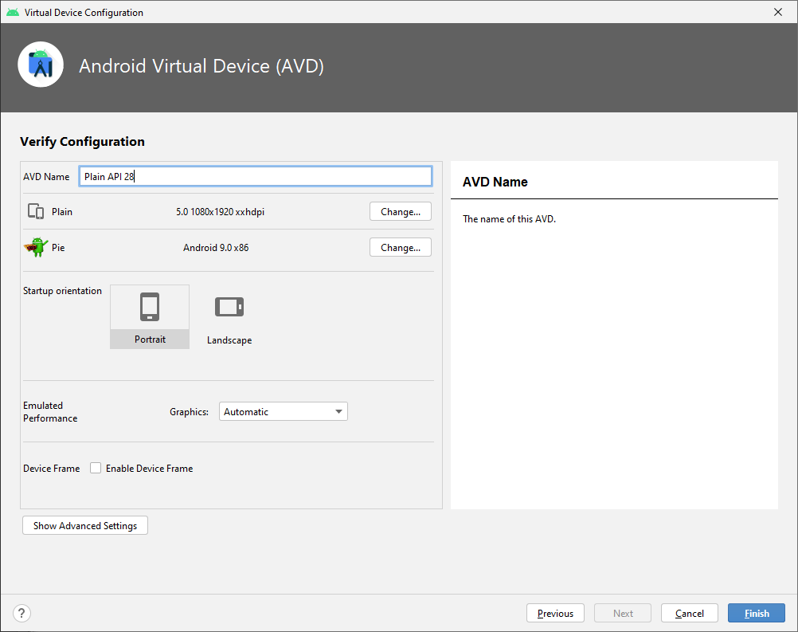Click the '5.0 1080x1920 xxhdpi' device text
798x632 pixels.
pos(221,212)
